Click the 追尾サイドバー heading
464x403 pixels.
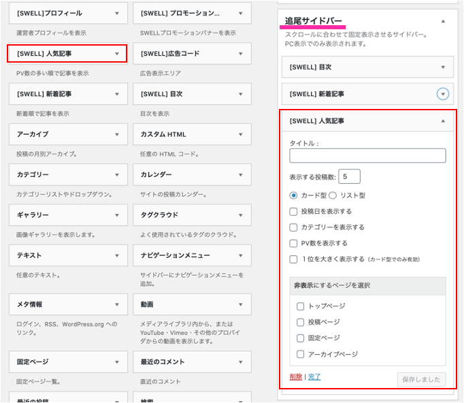314,21
